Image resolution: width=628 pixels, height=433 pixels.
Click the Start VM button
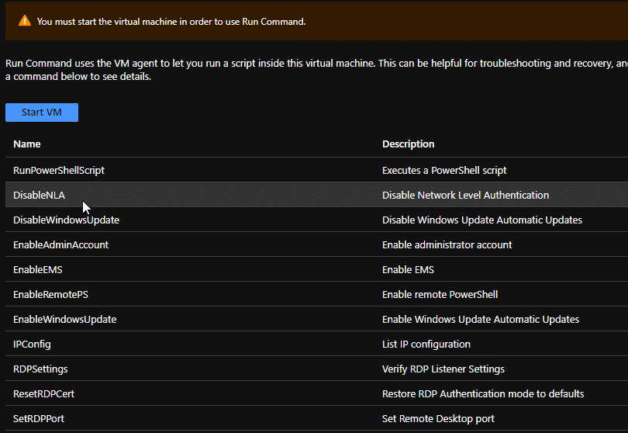point(42,113)
